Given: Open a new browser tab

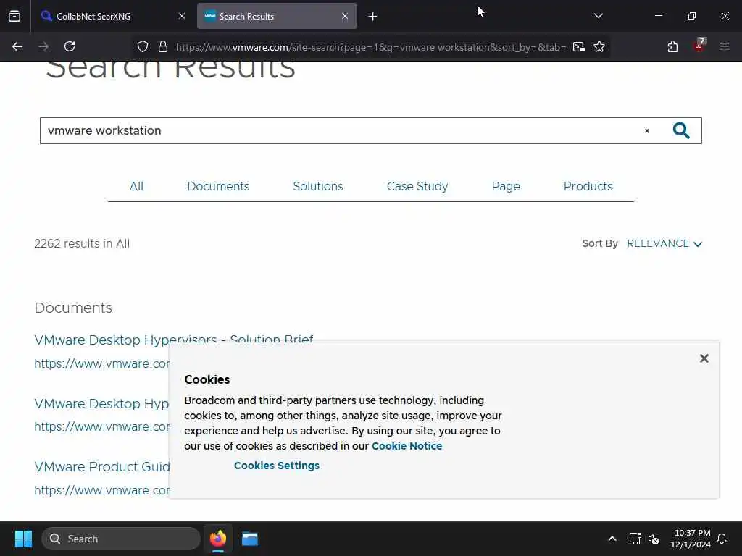Looking at the screenshot, I should [x=373, y=17].
